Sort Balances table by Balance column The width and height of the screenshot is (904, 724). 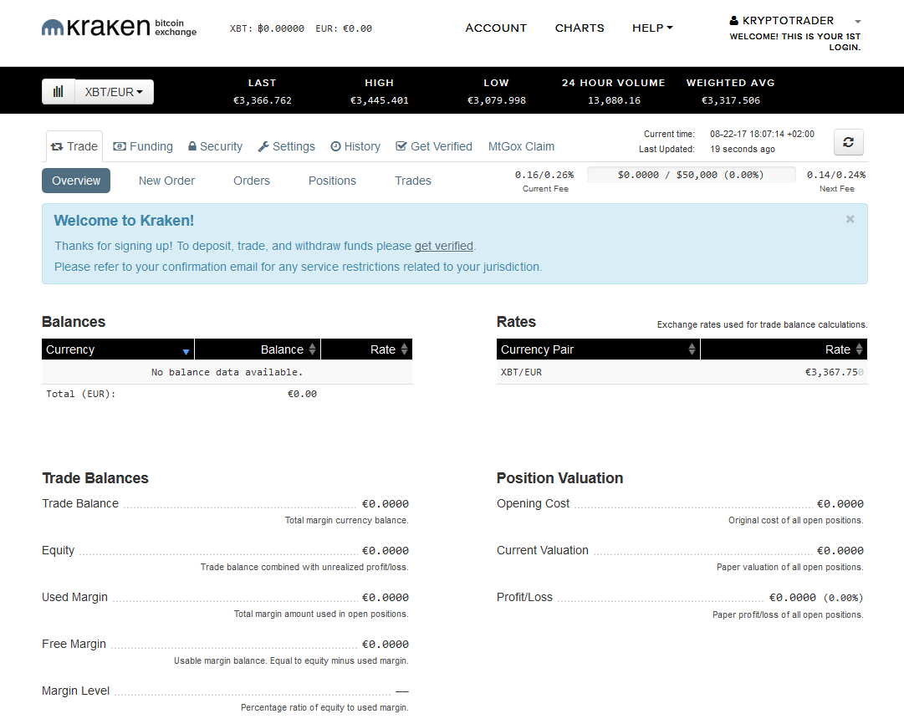point(257,349)
